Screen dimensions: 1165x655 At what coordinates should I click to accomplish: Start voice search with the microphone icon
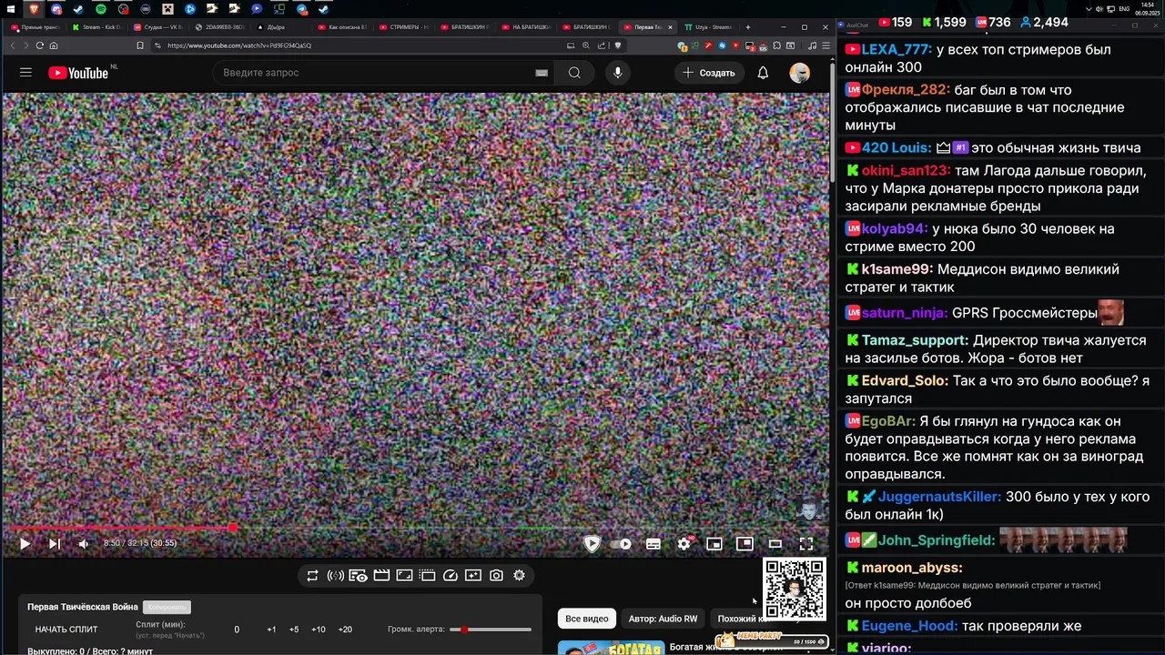tap(618, 73)
